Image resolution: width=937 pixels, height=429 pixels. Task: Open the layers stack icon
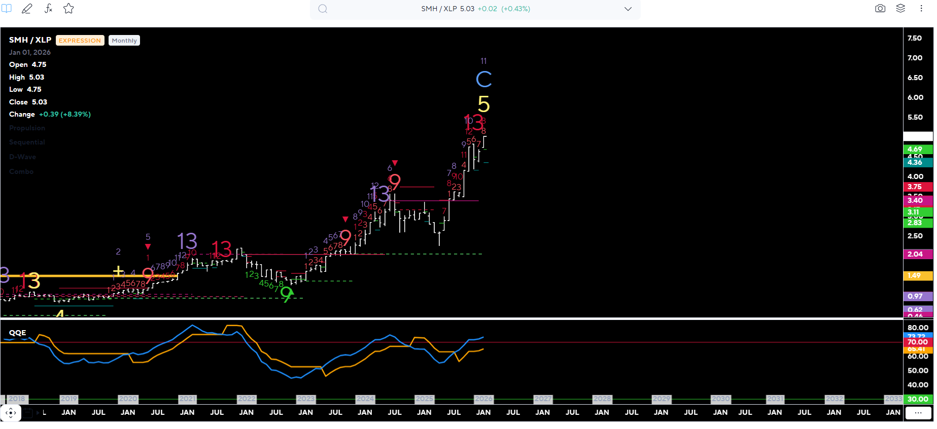[900, 9]
